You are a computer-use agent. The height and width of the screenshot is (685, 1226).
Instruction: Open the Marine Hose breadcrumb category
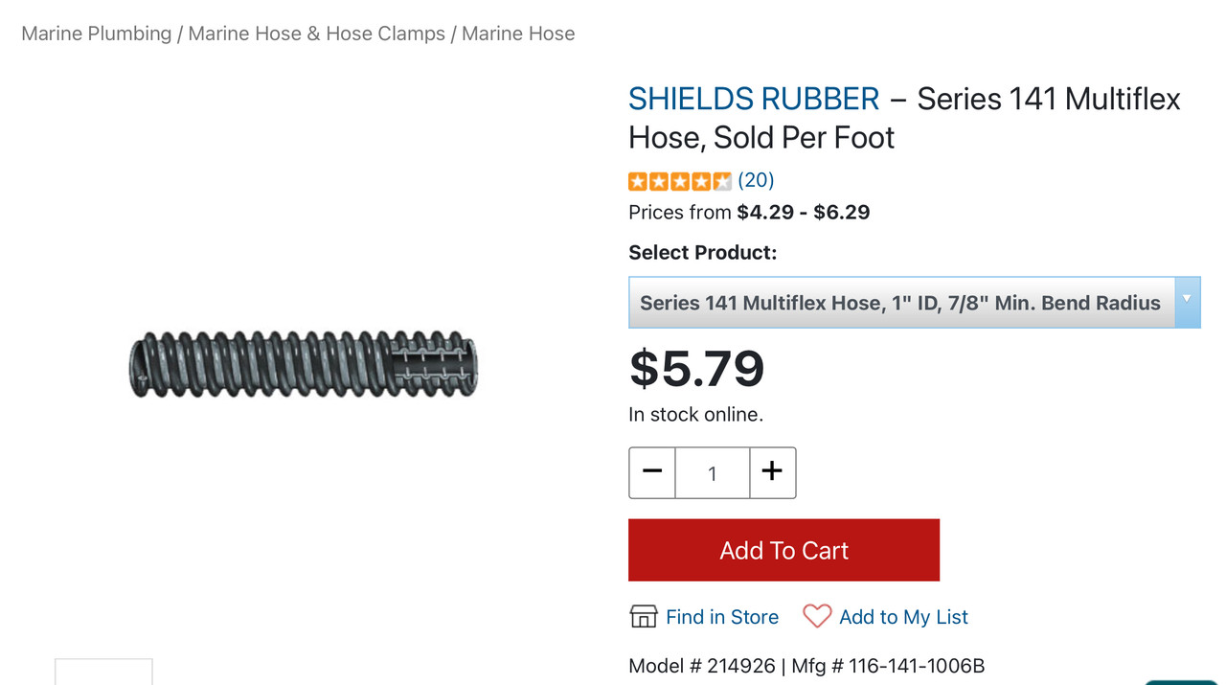518,34
